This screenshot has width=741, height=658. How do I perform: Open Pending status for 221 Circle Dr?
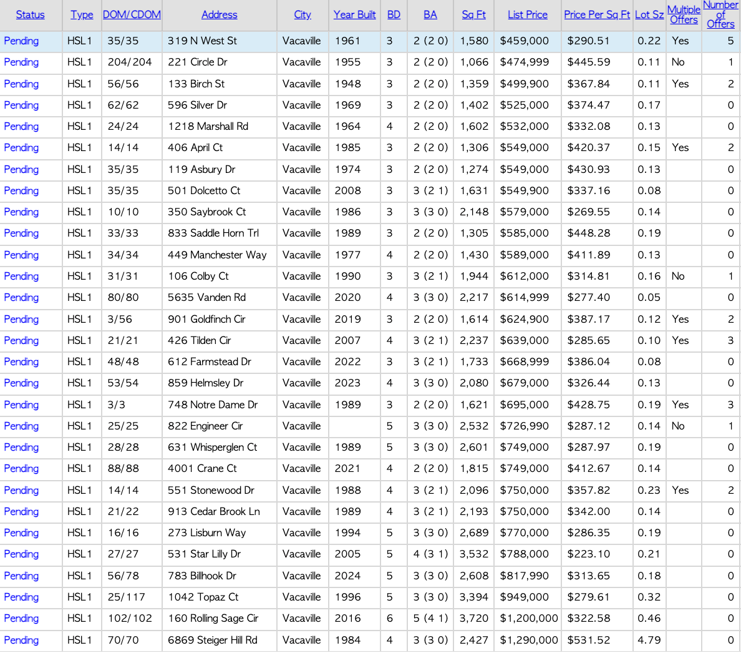pyautogui.click(x=21, y=62)
